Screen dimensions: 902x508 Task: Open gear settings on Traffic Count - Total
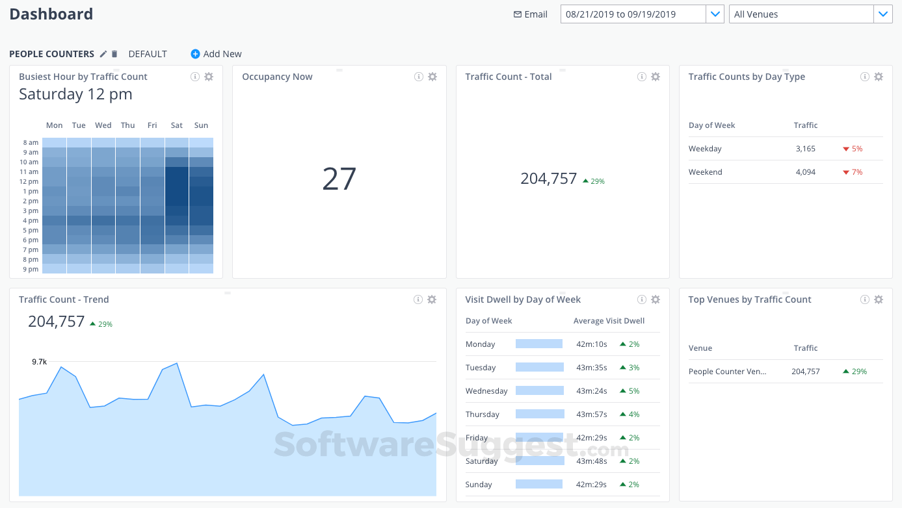(x=655, y=76)
